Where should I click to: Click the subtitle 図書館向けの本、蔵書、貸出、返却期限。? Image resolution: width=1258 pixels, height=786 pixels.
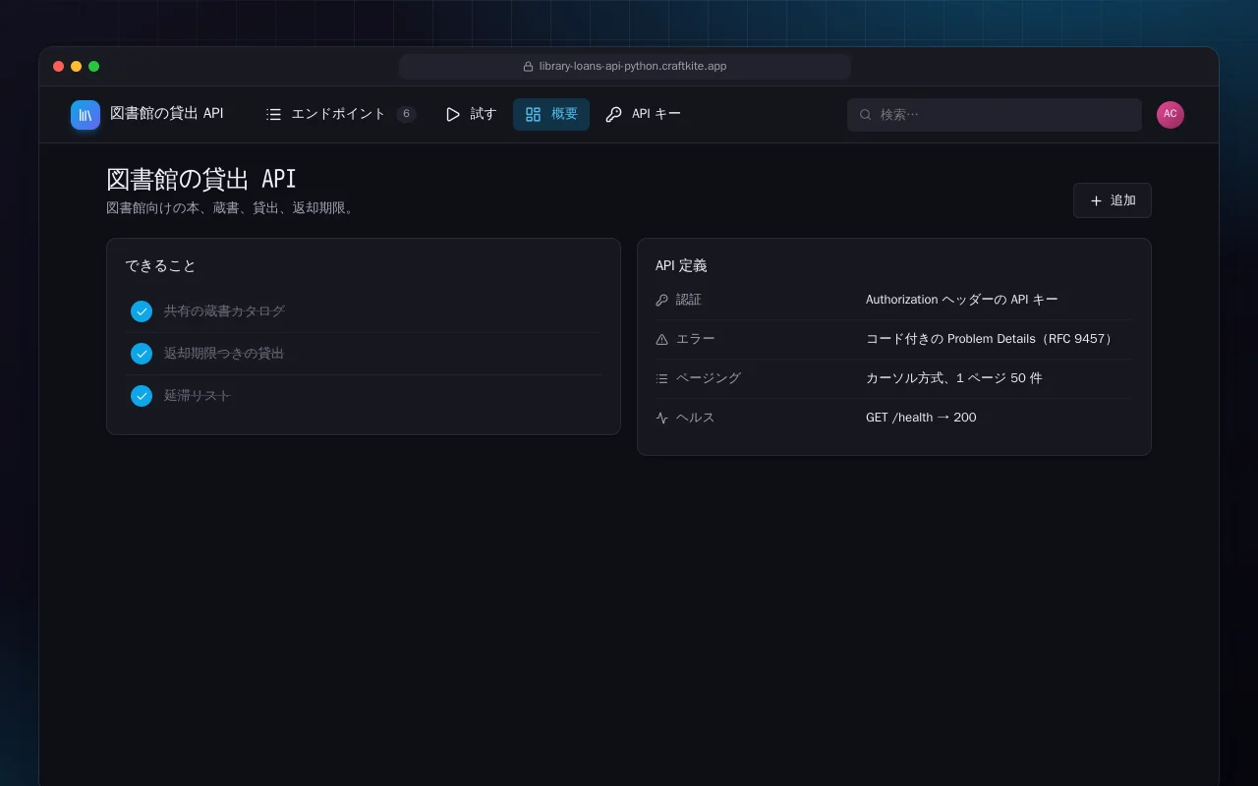coord(230,208)
